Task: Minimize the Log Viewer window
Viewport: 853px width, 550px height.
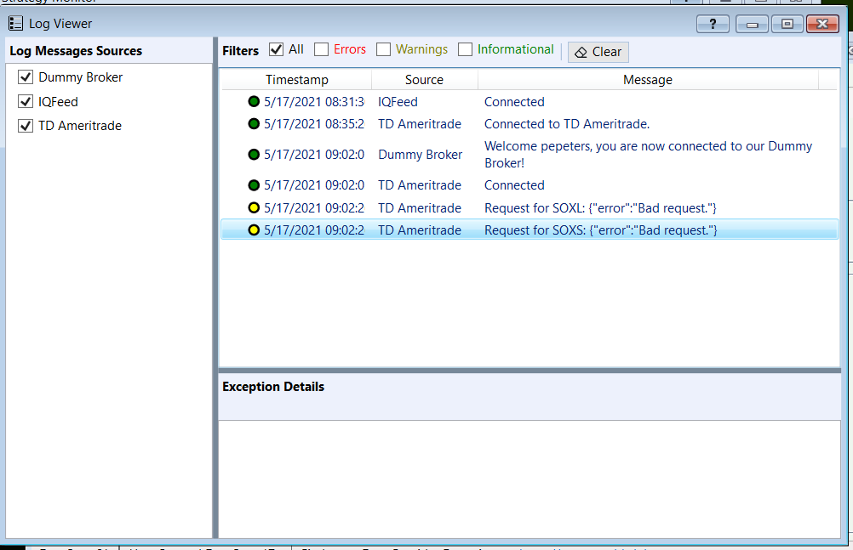Action: coord(752,24)
